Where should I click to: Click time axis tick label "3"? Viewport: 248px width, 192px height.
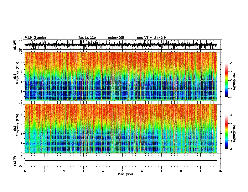point(83,171)
